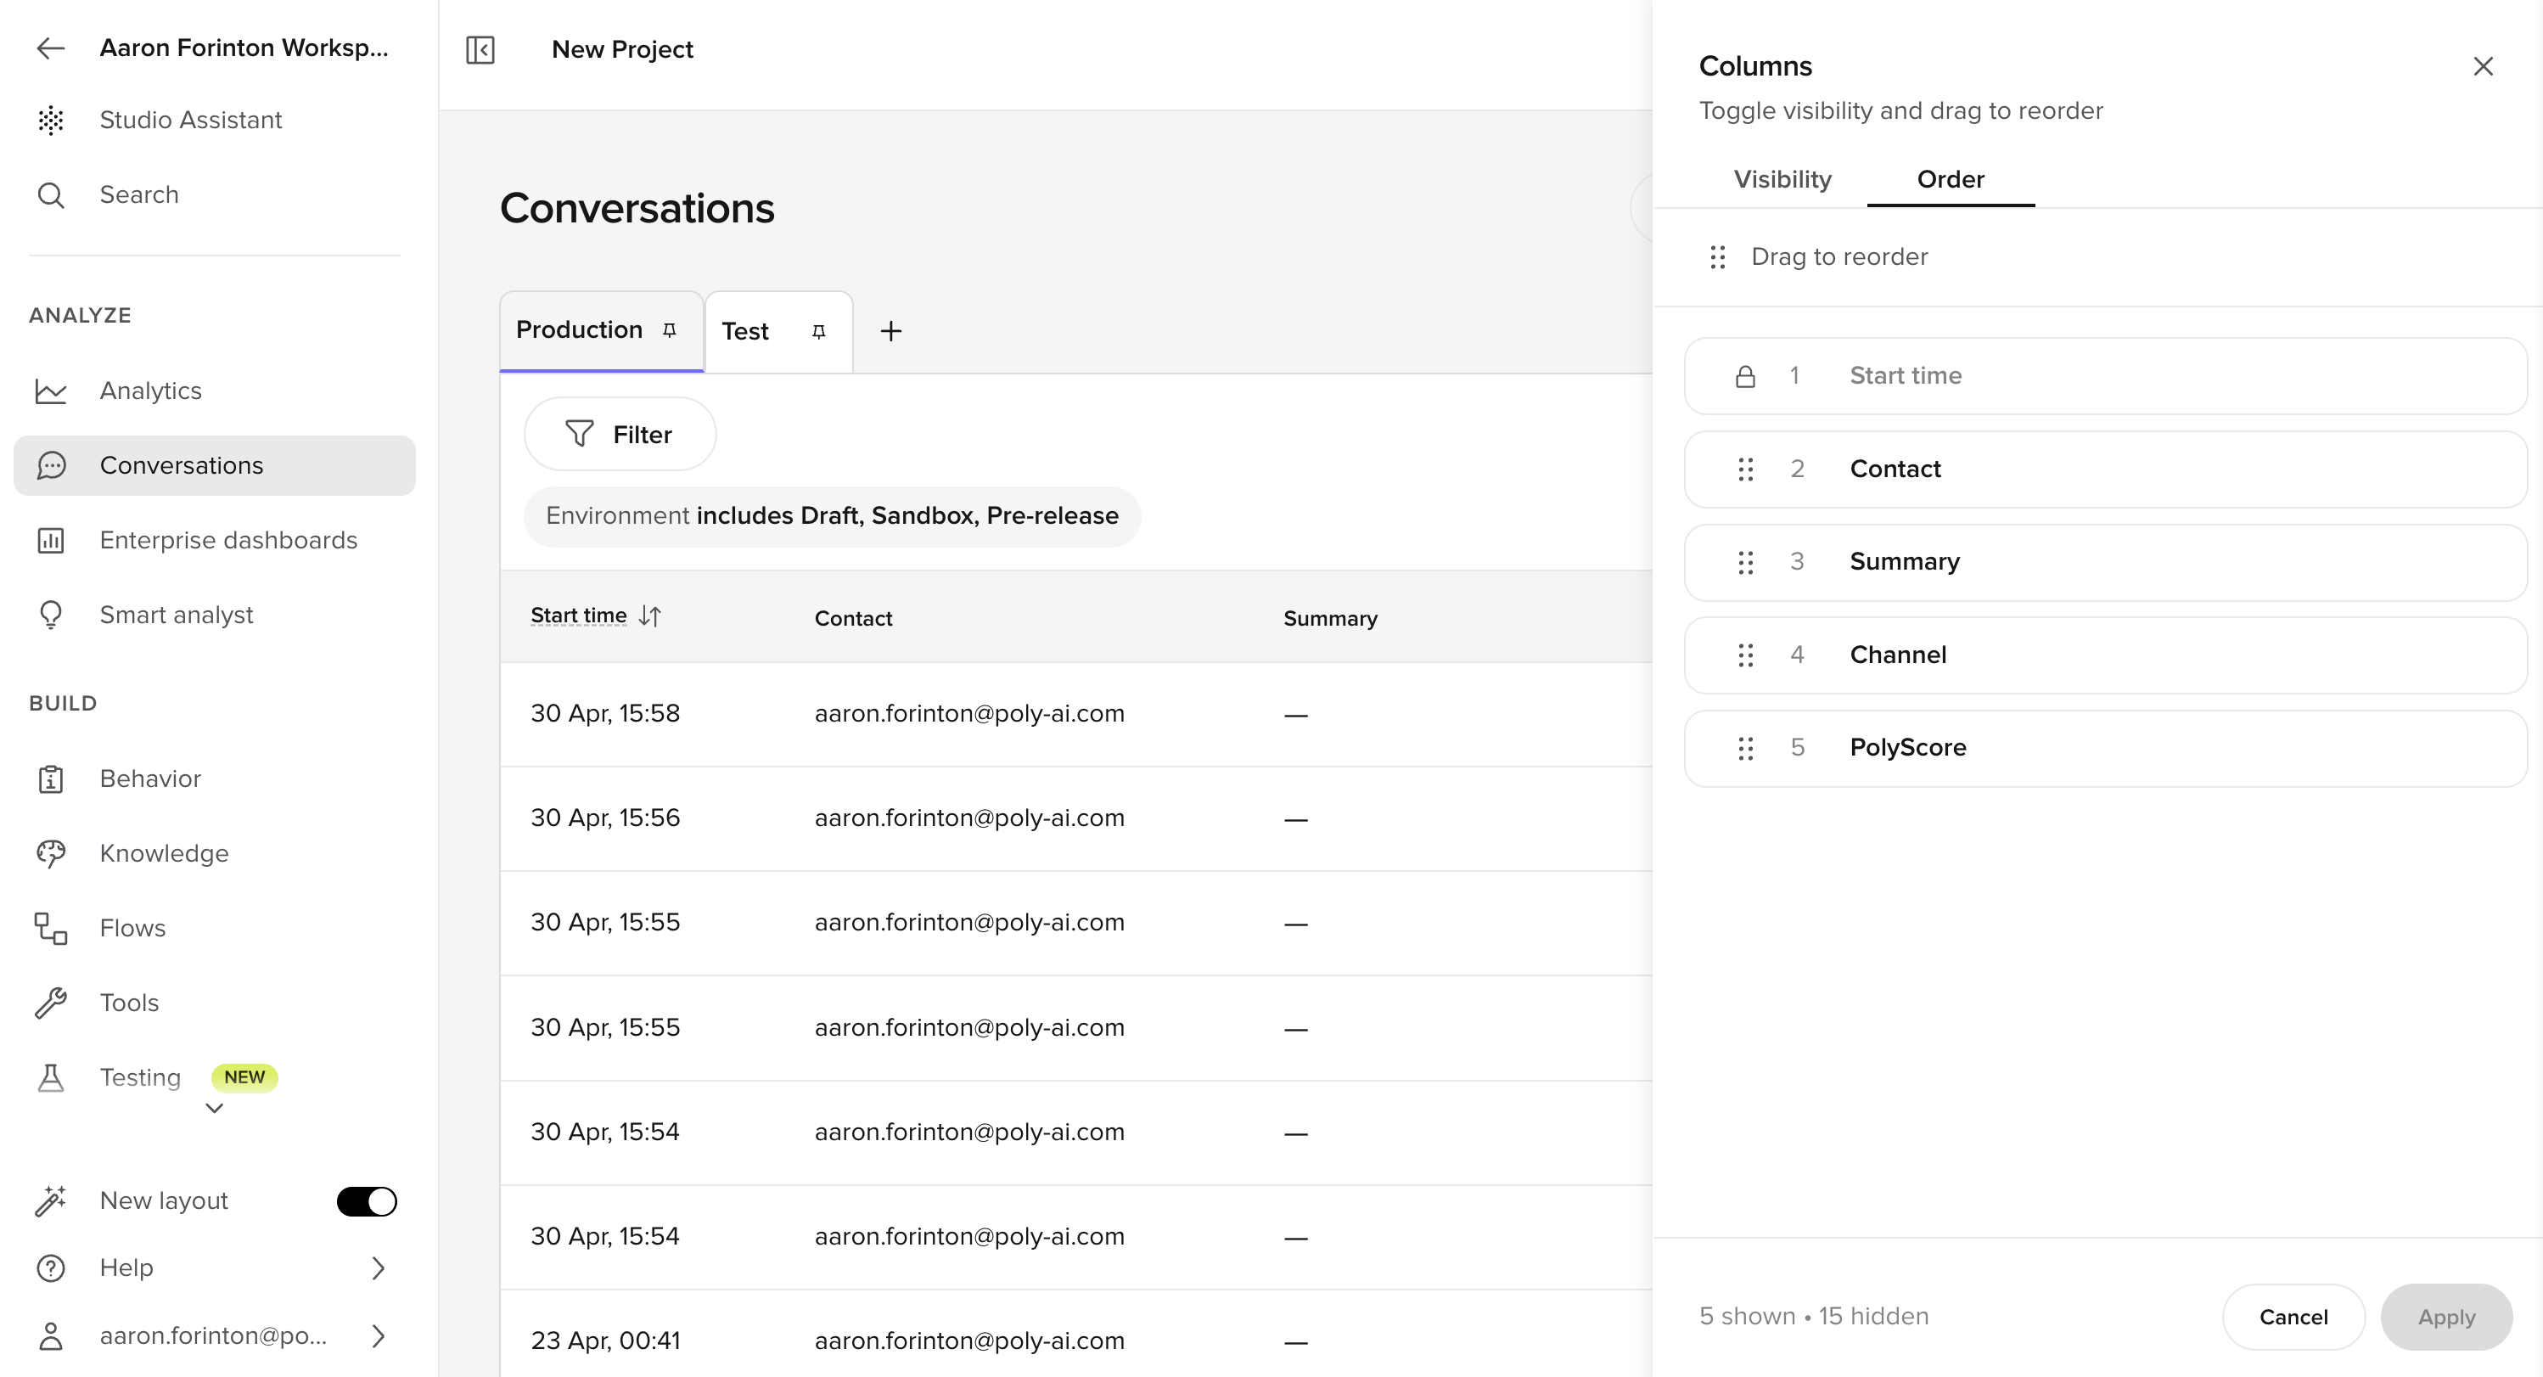The image size is (2543, 1377).
Task: Grab the drag handle of Channel row
Action: (x=1745, y=655)
